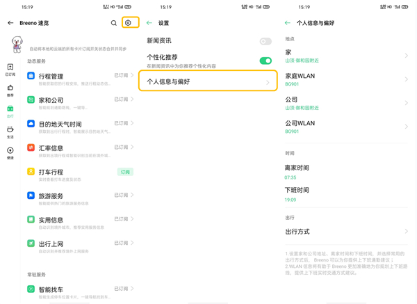Turn off 个性化推荐 toggle
This screenshot has height=304, width=417.
pyautogui.click(x=265, y=61)
